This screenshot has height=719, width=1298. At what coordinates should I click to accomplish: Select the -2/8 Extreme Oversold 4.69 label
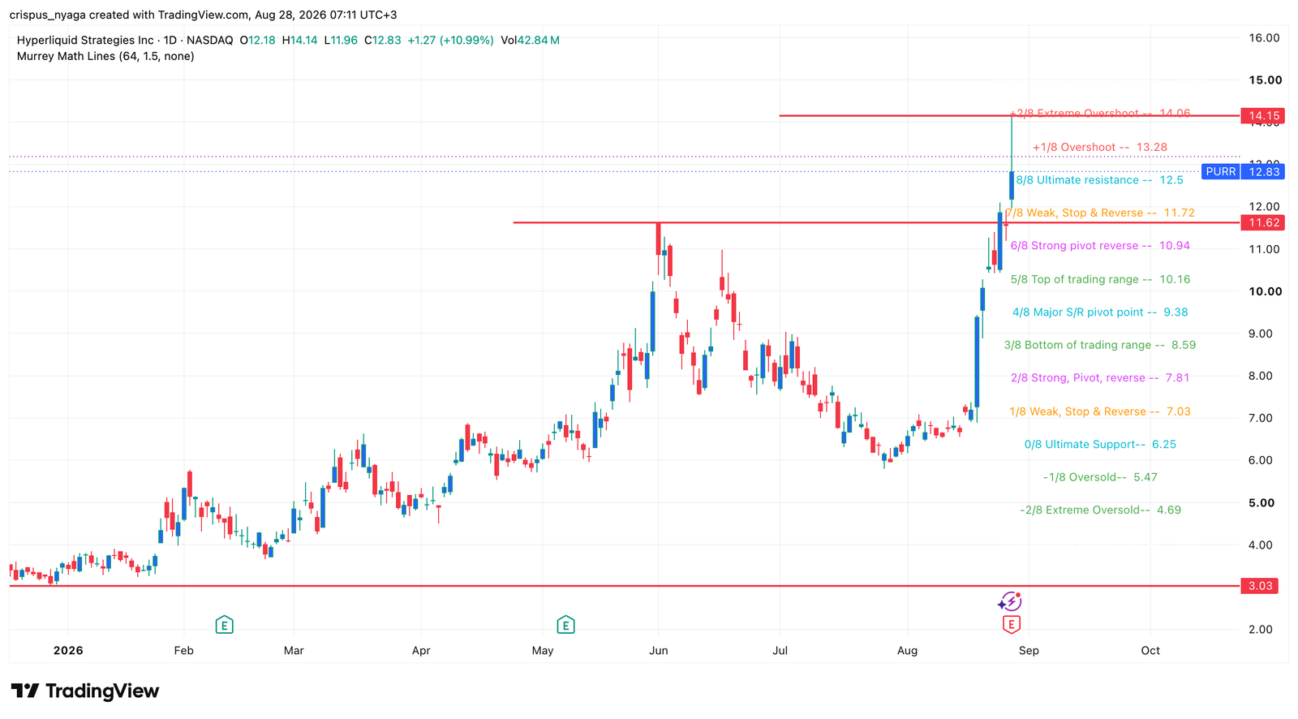[x=1100, y=510]
